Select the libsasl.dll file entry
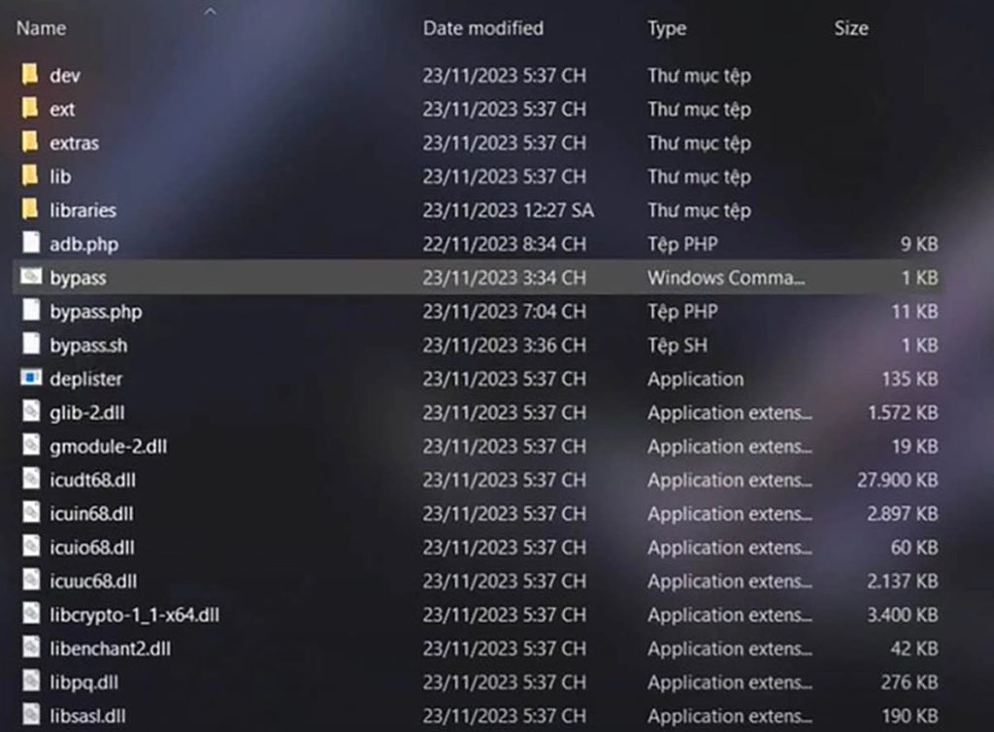Viewport: 994px width, 732px height. click(x=88, y=716)
